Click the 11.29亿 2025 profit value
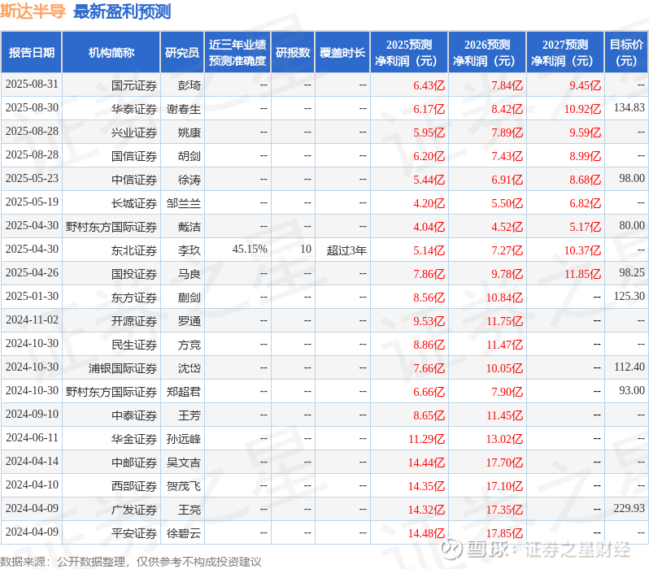 point(426,440)
